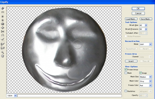
Task: Click the OK button
Action: tap(138, 8)
